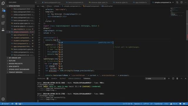Collapse the OPEN EDITORS section
The width and height of the screenshot is (188, 106).
click(21, 6)
